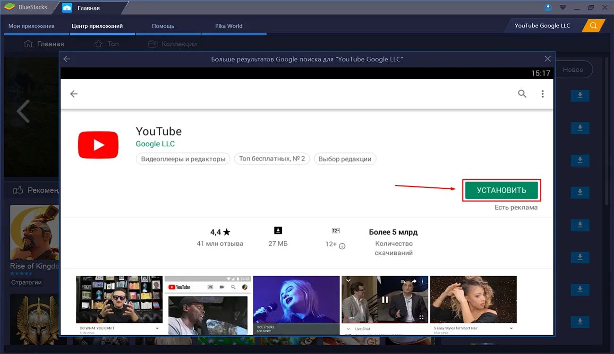The height and width of the screenshot is (354, 614).
Task: Click the Новое button in background window
Action: pyautogui.click(x=573, y=69)
